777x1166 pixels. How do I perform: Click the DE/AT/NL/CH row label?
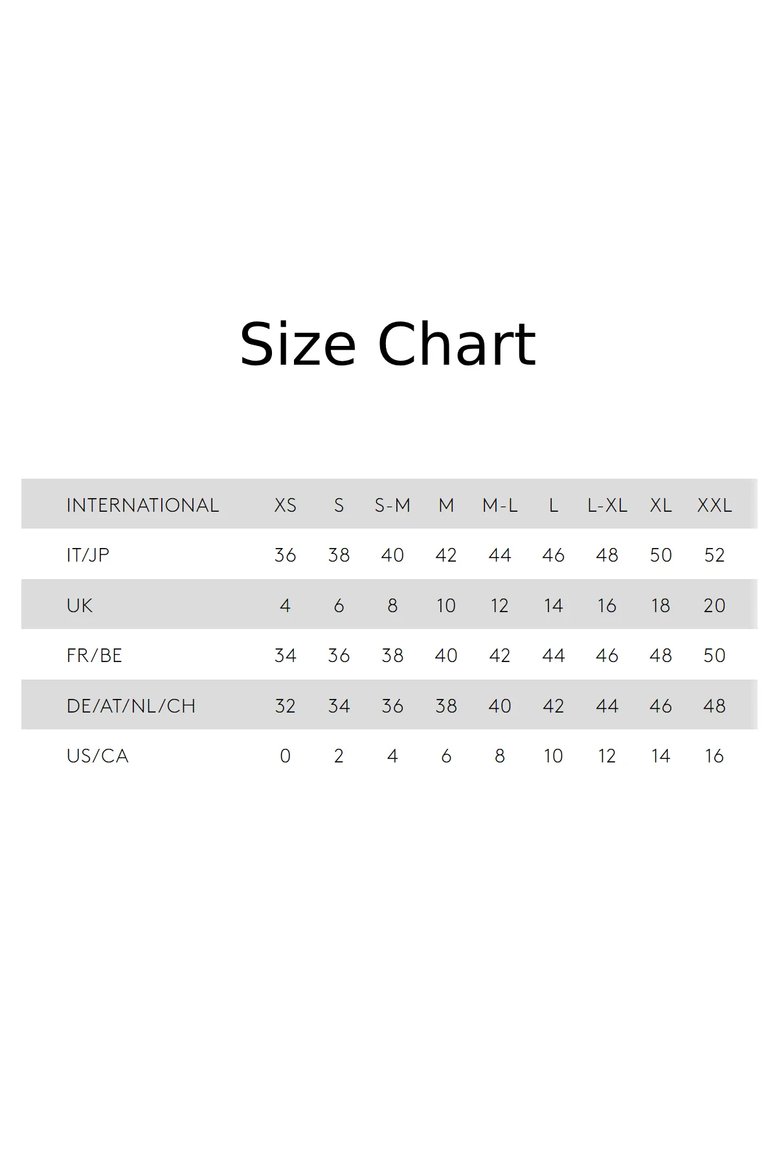click(131, 706)
